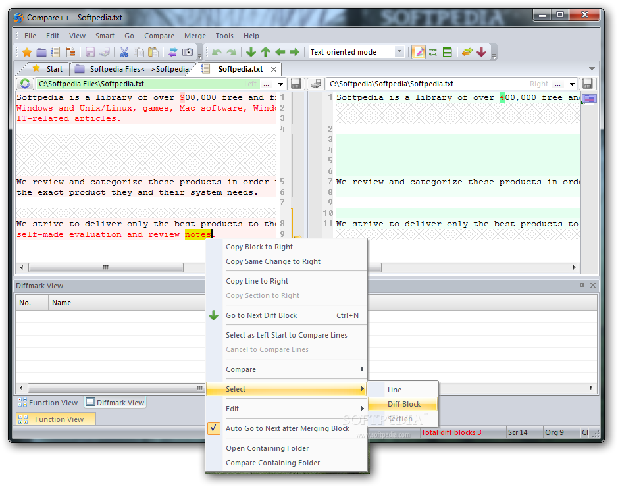Viewport: 618px width, 487px height.
Task: Close the Diffmark View panel
Action: click(x=593, y=285)
